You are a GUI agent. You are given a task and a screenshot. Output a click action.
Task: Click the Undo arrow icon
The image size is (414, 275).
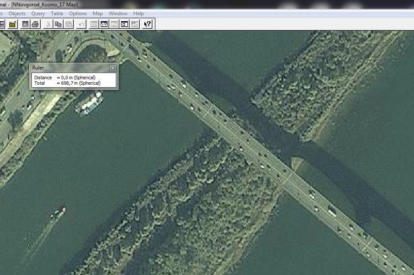[81, 24]
